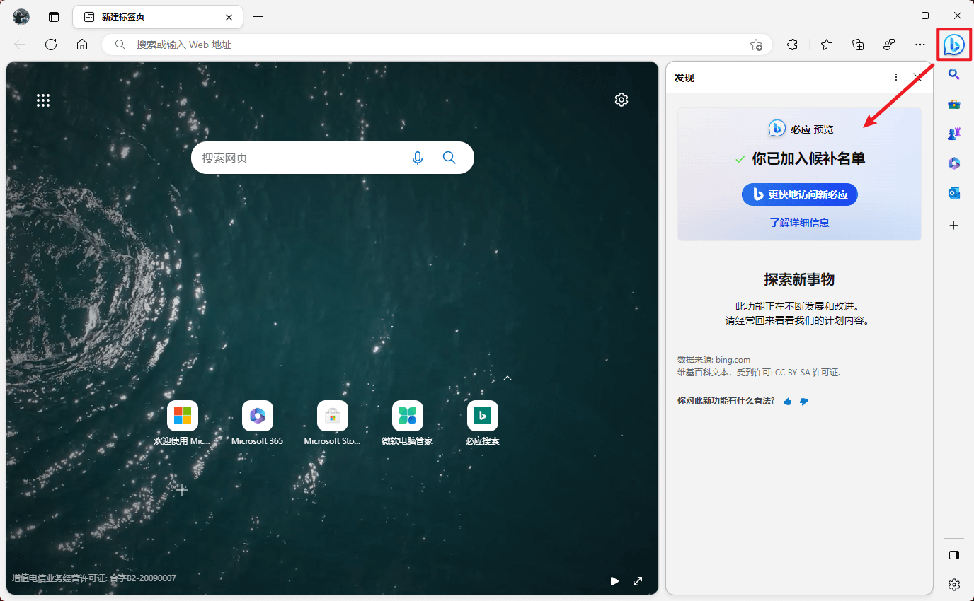
Task: Open the sidebar Search icon
Action: pos(953,75)
